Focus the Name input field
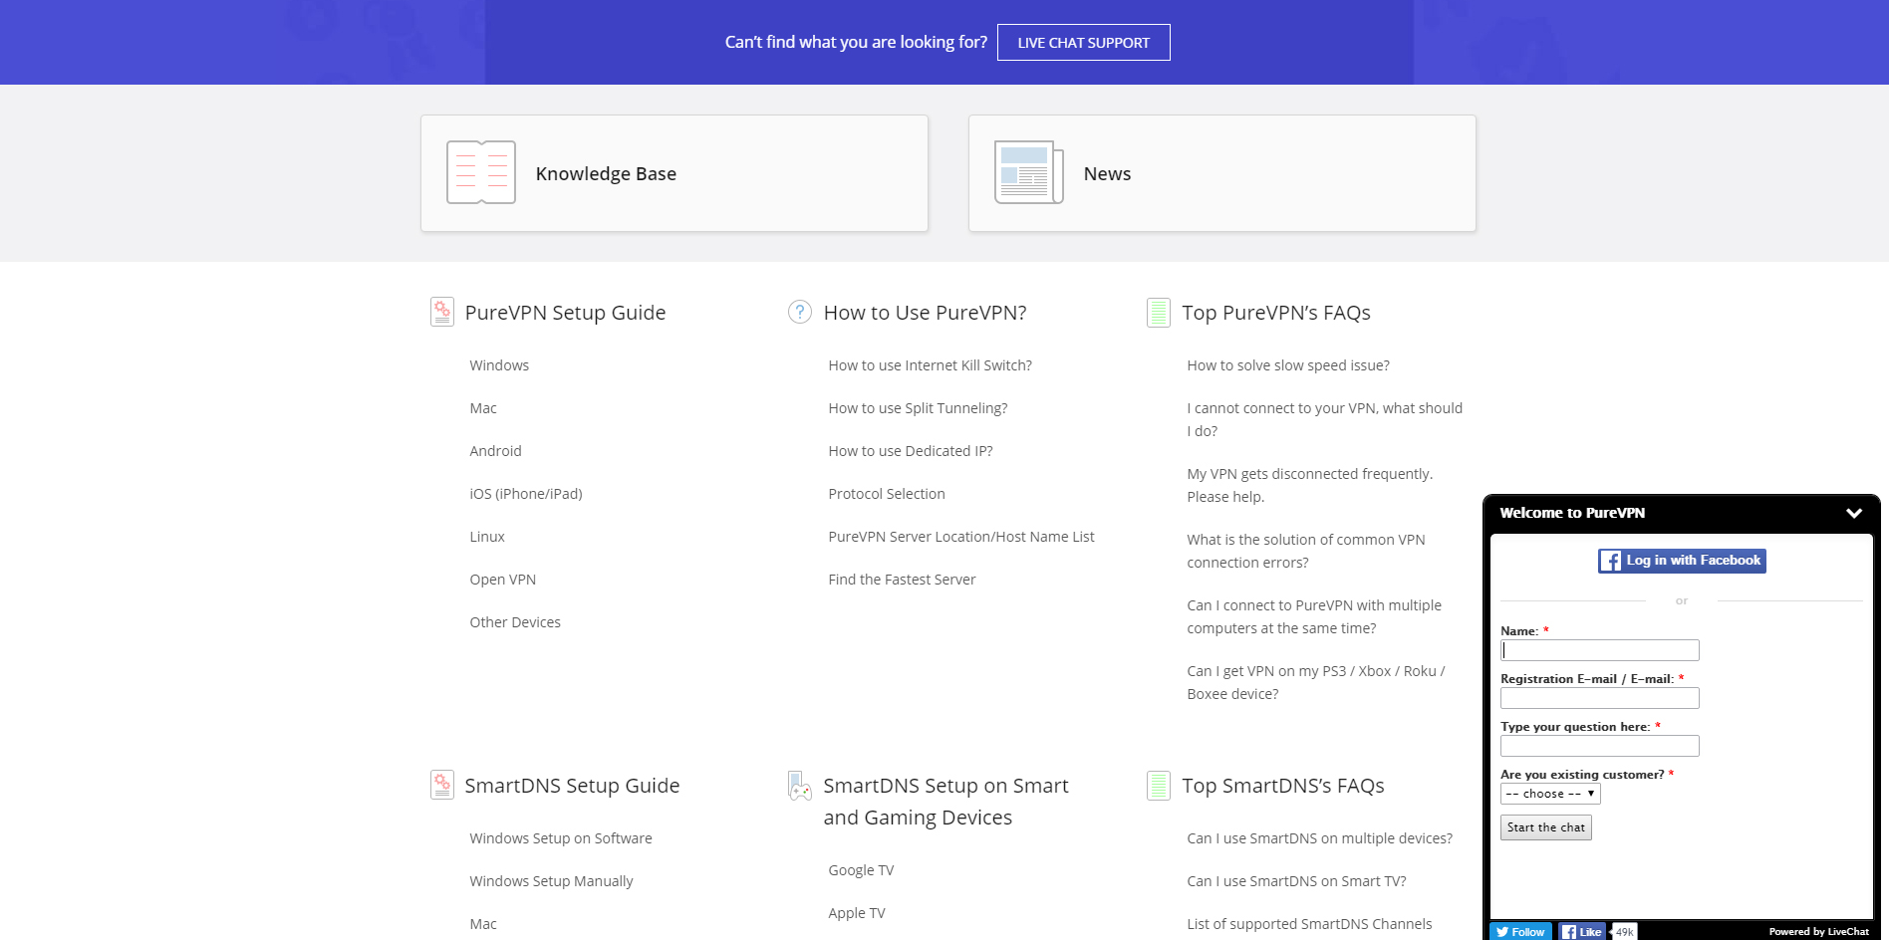Screen dimensions: 1889x940 click(x=1599, y=650)
